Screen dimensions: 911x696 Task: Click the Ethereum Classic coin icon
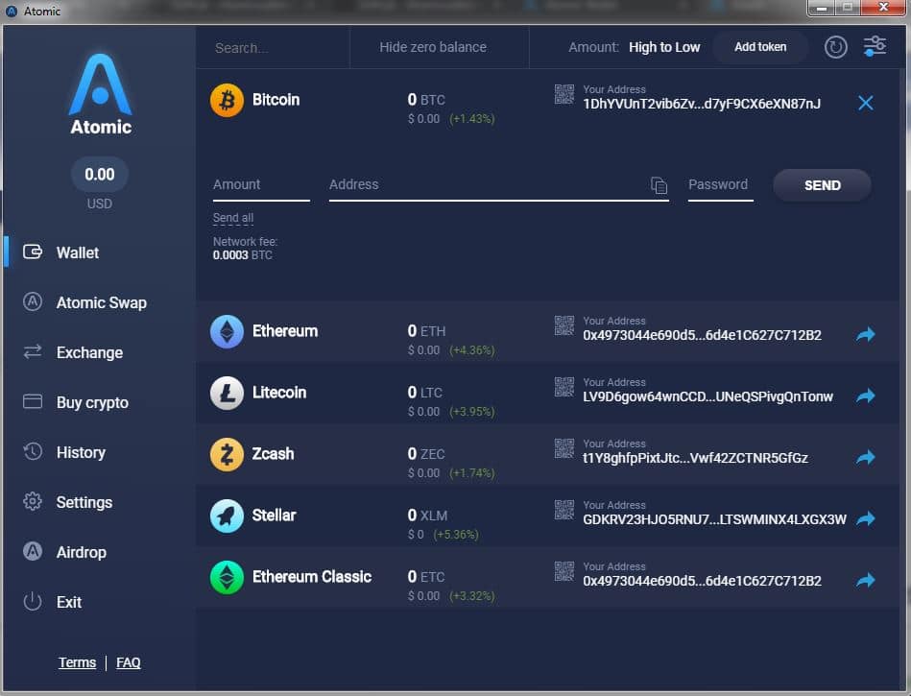click(227, 578)
